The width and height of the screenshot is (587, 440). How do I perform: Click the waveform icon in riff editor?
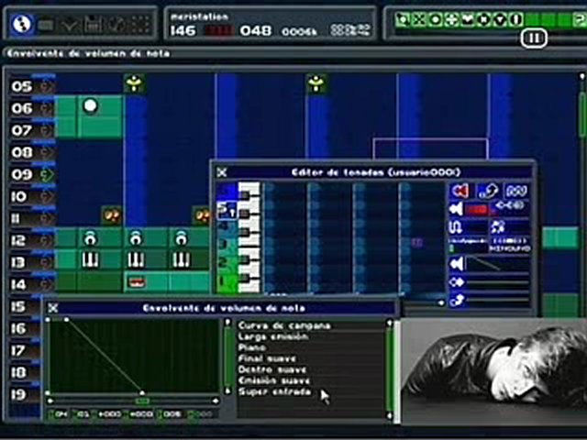516,191
